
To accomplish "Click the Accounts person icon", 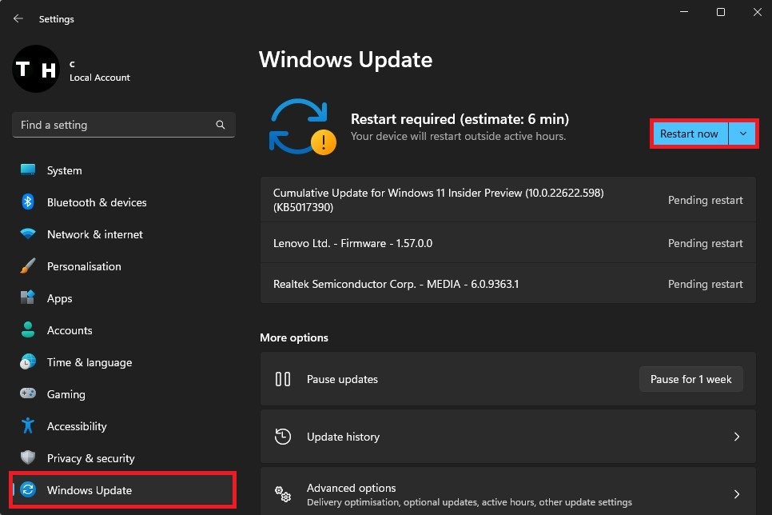I will pyautogui.click(x=28, y=330).
